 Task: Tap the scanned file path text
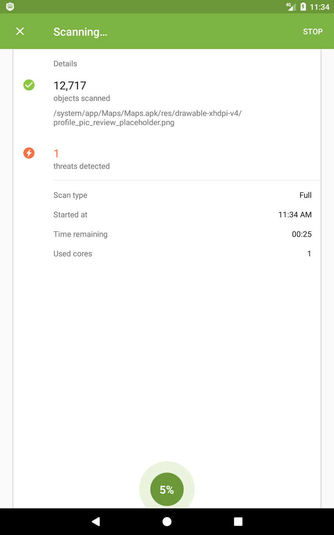click(x=147, y=118)
